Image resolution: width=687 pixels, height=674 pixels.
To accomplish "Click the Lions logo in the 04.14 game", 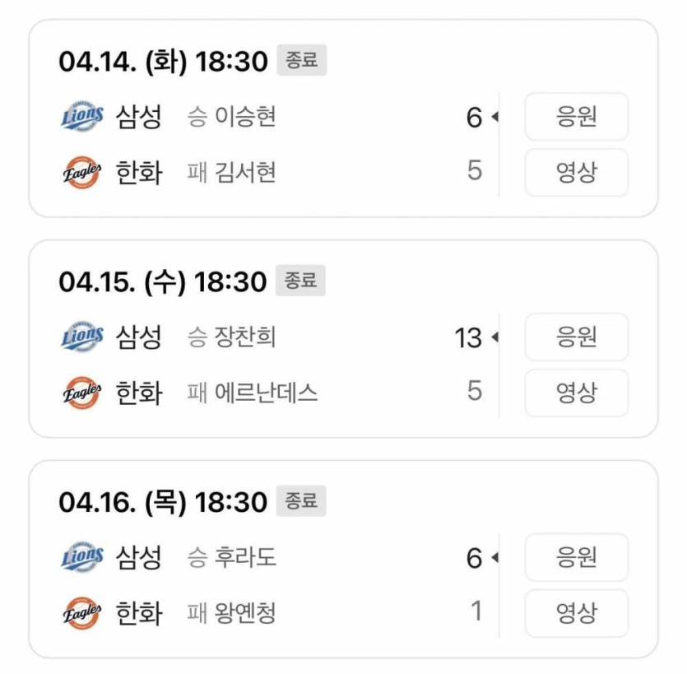I will coord(82,117).
